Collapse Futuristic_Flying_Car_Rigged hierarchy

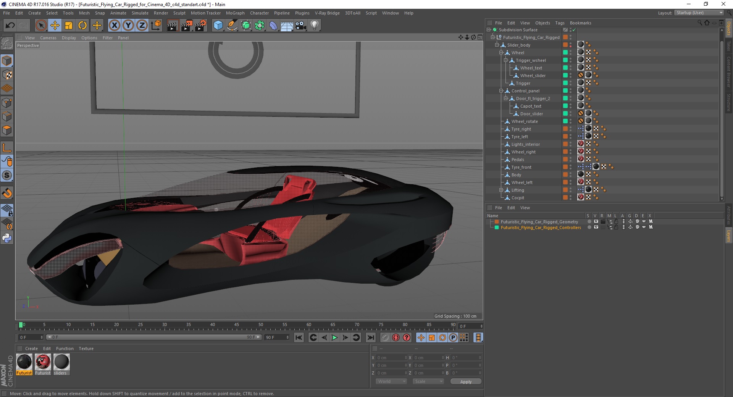click(x=492, y=37)
